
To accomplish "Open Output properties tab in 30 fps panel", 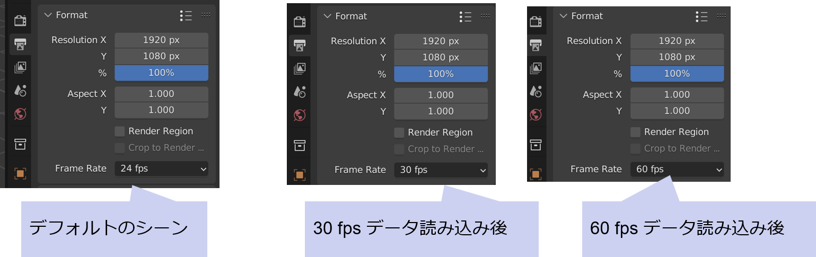I will click(x=300, y=45).
